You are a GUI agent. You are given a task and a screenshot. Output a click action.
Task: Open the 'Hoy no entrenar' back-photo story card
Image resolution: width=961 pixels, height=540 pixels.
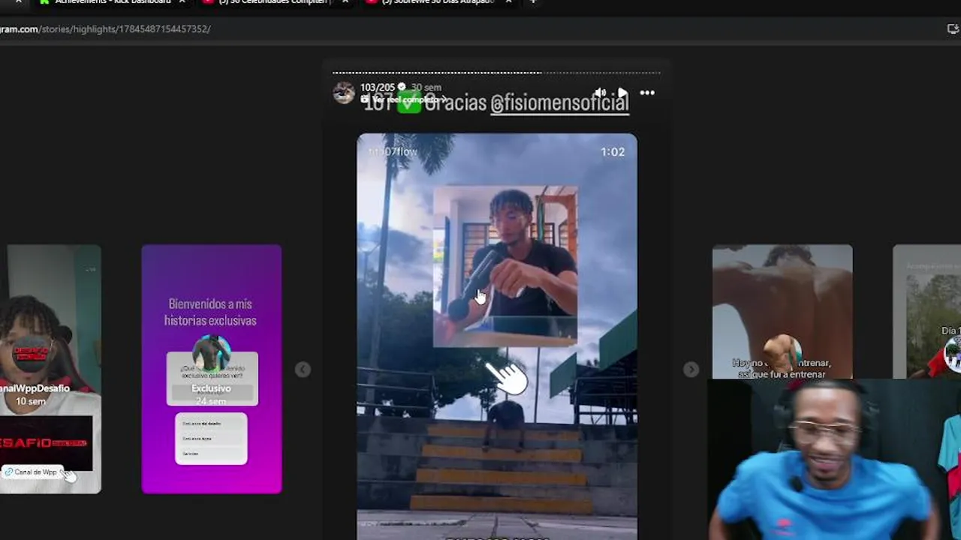pyautogui.click(x=782, y=312)
